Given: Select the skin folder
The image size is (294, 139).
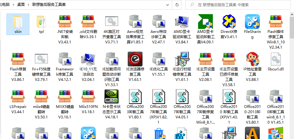Looking at the screenshot, I should 18,24.
